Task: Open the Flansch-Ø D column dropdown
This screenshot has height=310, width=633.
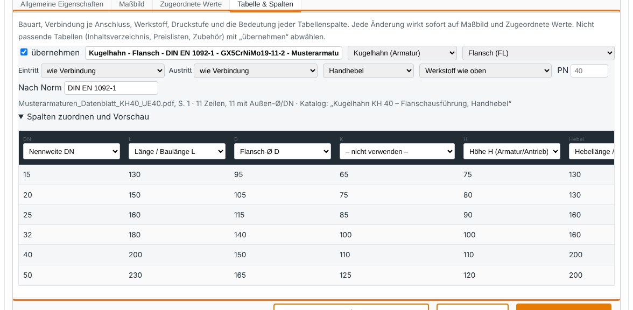Action: [282, 151]
